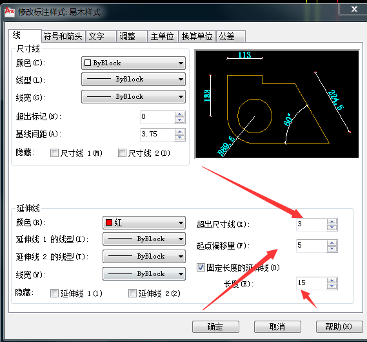Screen dimensions: 367x342
Task: Select the 公差 tab
Action: coord(231,37)
